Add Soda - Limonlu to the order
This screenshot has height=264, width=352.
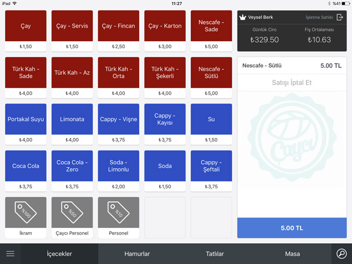pyautogui.click(x=118, y=166)
